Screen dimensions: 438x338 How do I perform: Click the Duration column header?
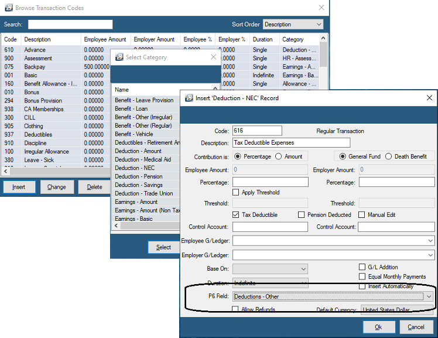click(265, 39)
